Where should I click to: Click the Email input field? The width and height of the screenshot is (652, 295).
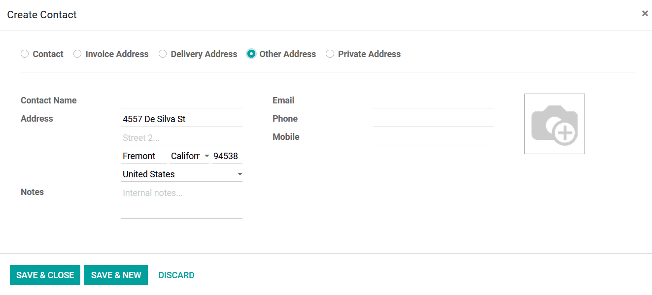(x=434, y=100)
